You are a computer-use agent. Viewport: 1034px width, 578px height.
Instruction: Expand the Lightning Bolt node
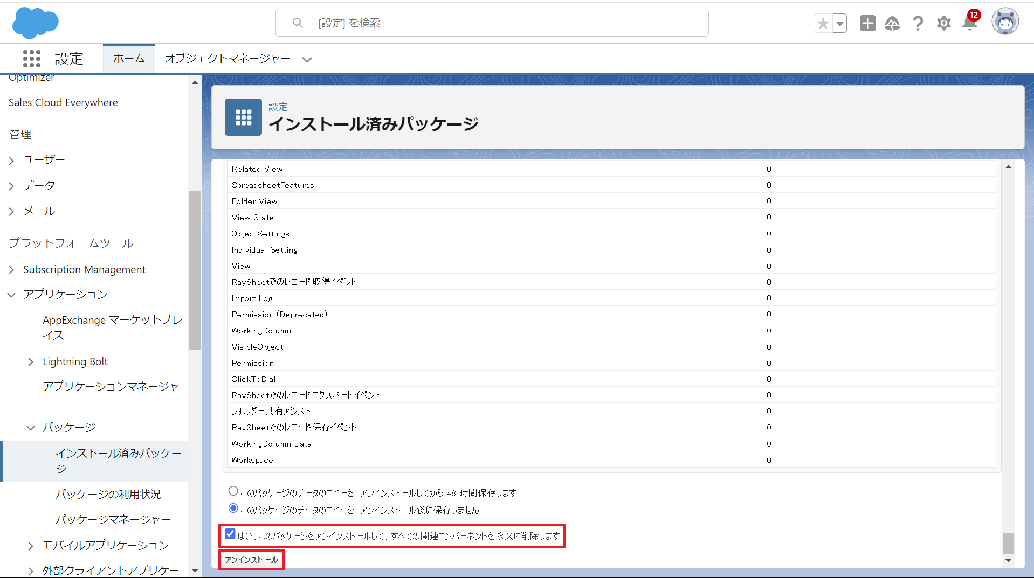tap(31, 362)
